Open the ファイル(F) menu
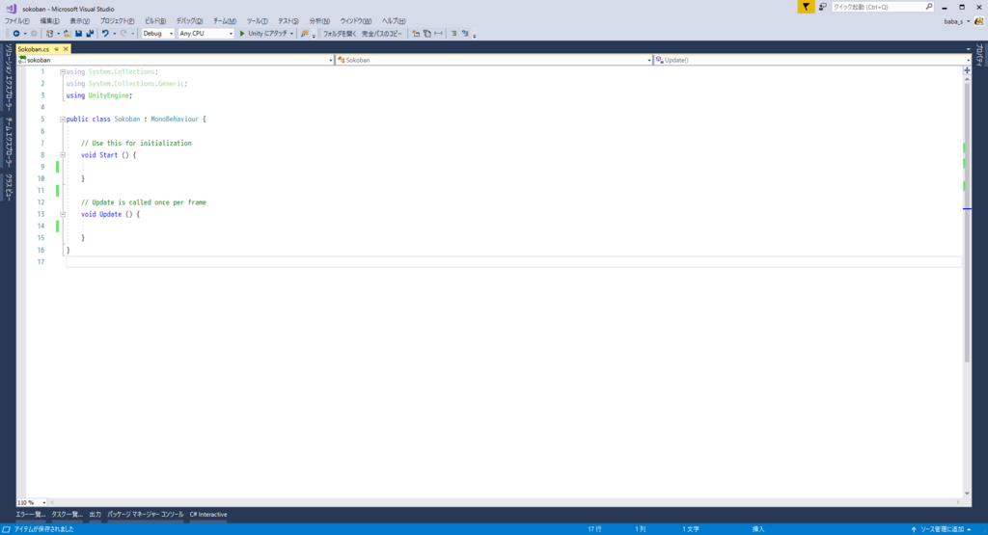This screenshot has height=535, width=988. 17,21
